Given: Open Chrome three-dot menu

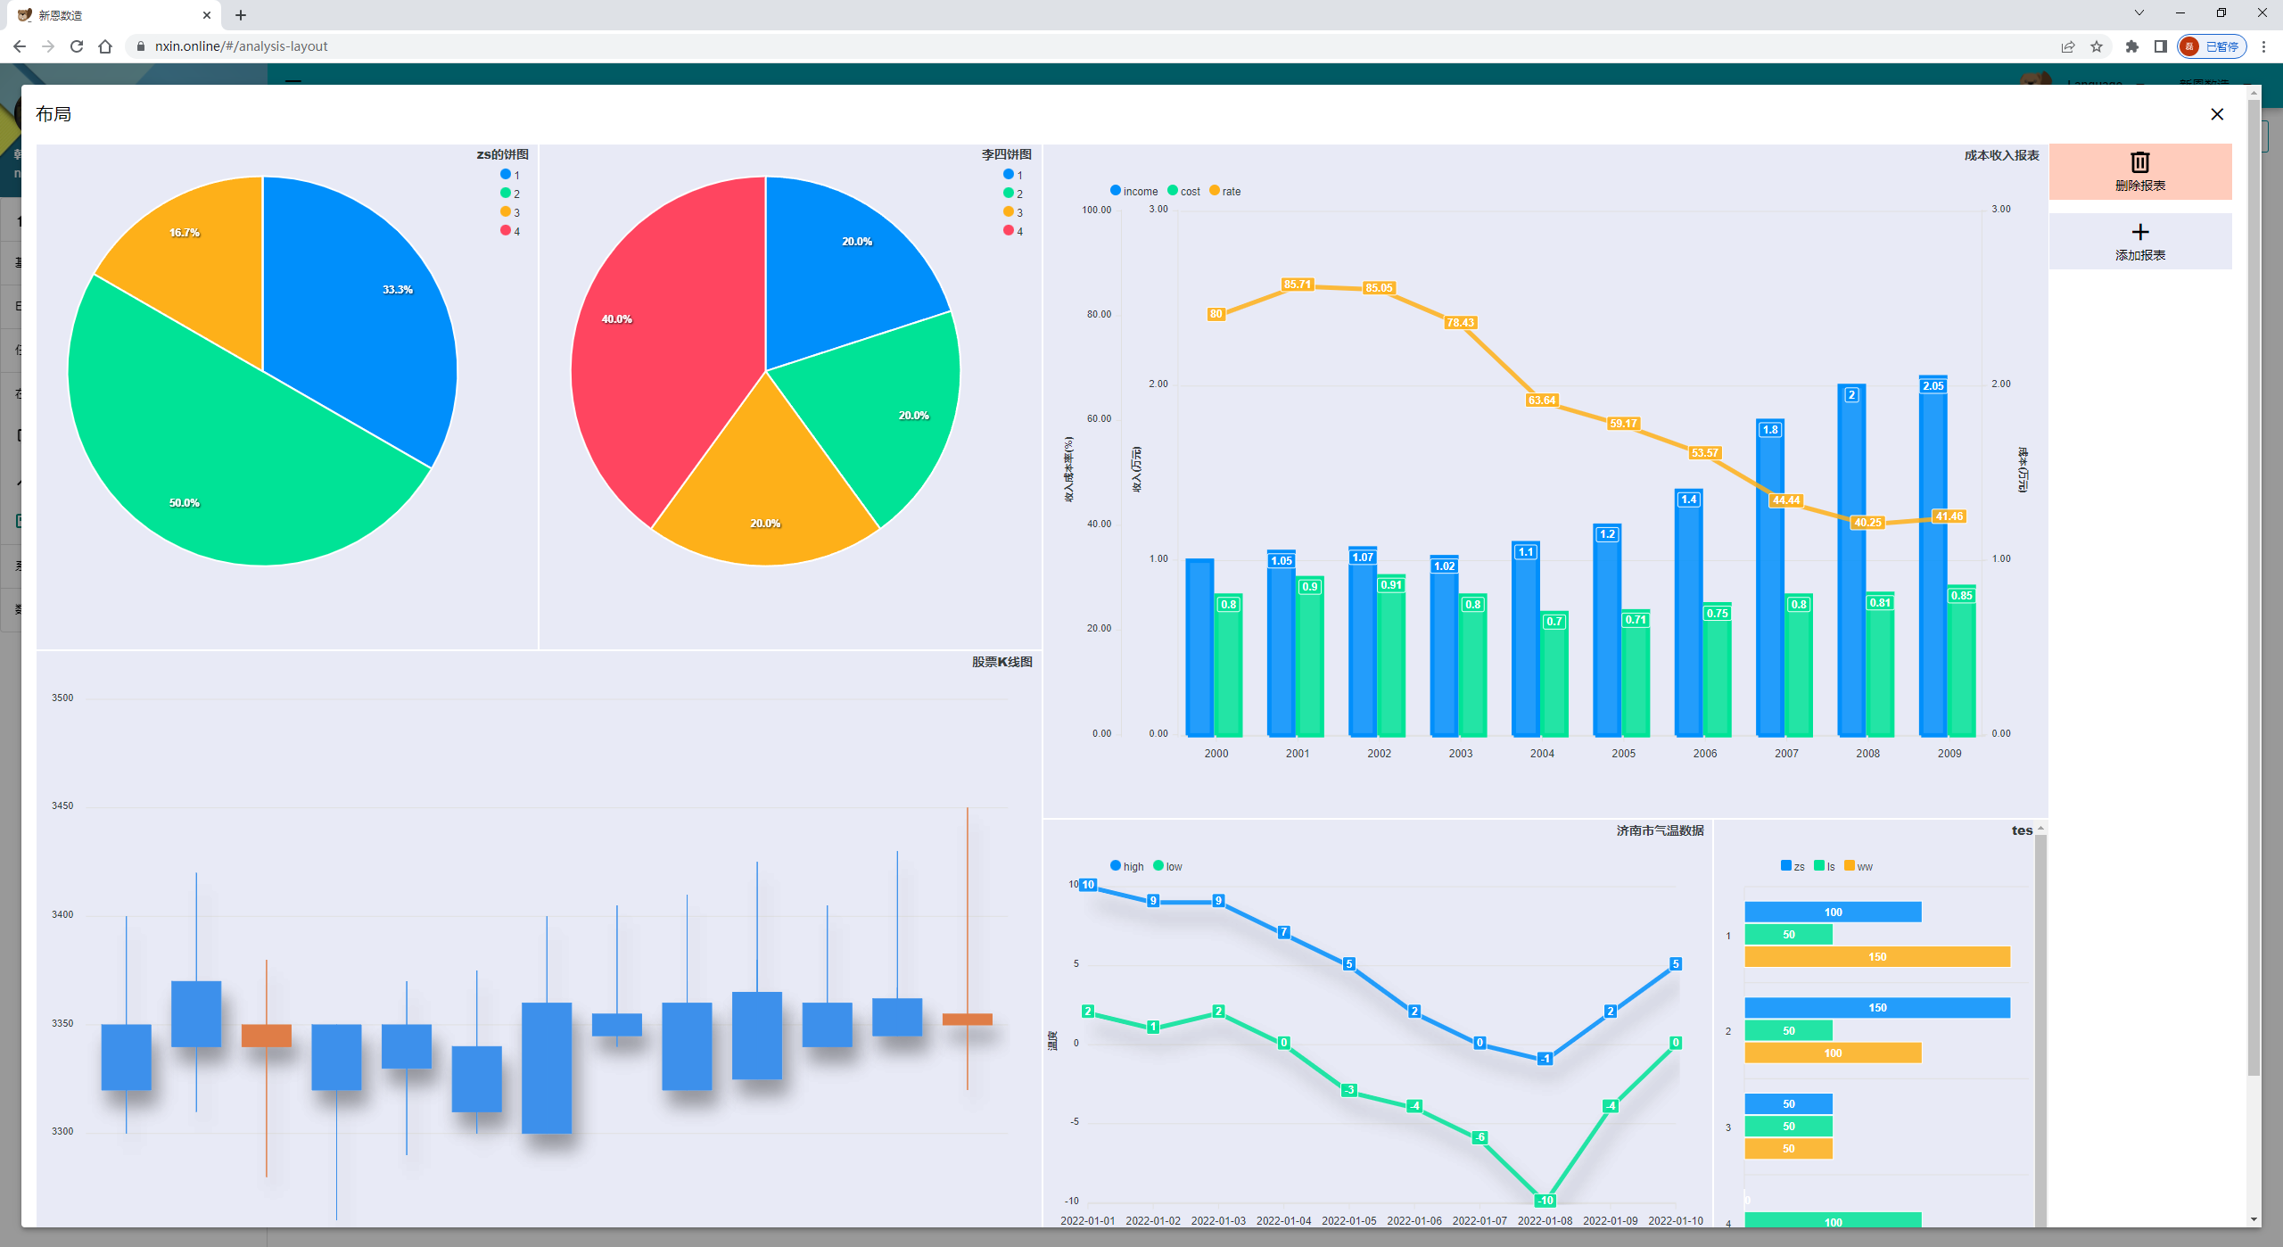Looking at the screenshot, I should [x=2263, y=46].
